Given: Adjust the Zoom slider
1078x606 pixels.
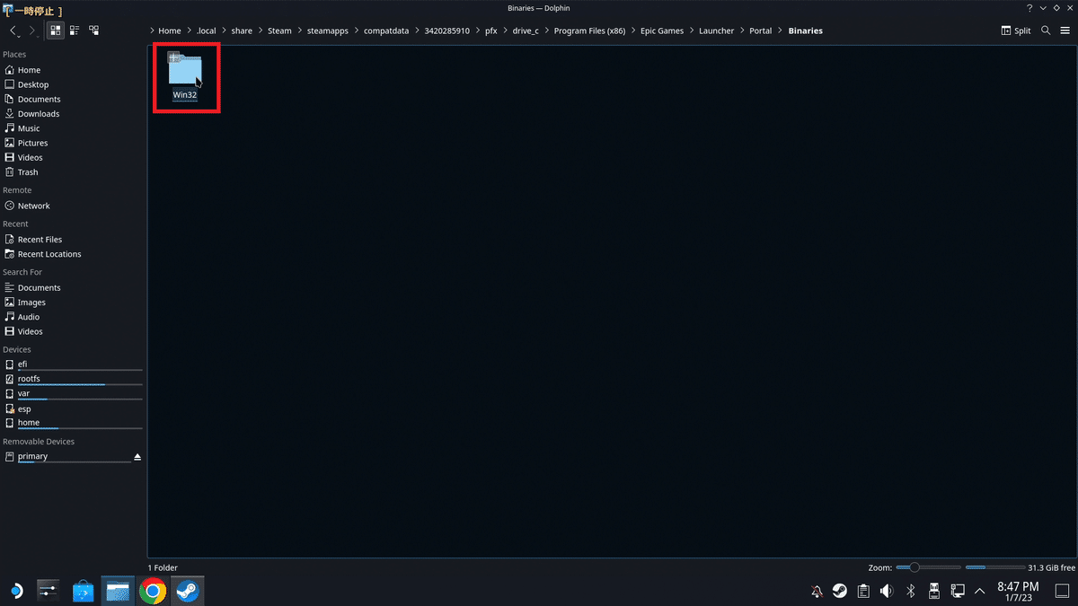Looking at the screenshot, I should coord(927,567).
